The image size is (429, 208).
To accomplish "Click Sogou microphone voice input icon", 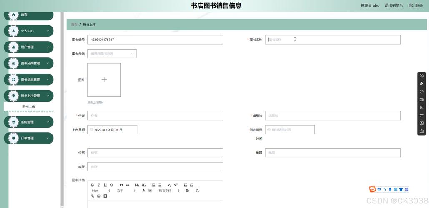I will tap(390, 189).
